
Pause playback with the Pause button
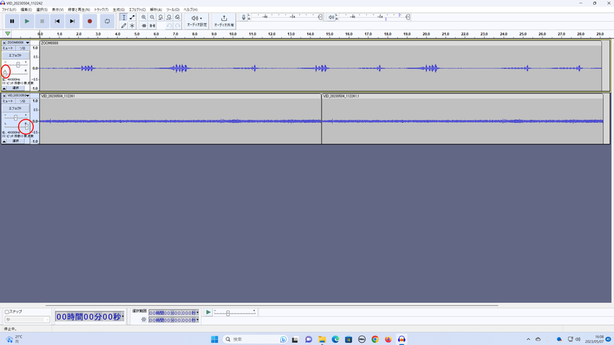12,21
